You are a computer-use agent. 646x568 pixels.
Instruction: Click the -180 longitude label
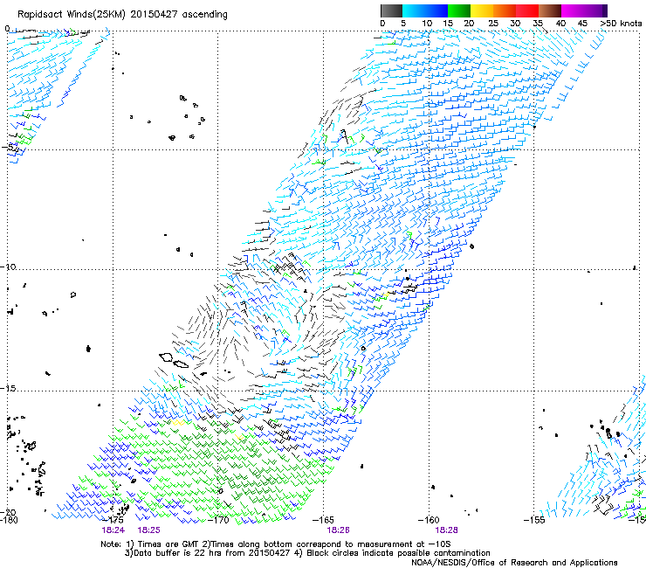pyautogui.click(x=9, y=520)
